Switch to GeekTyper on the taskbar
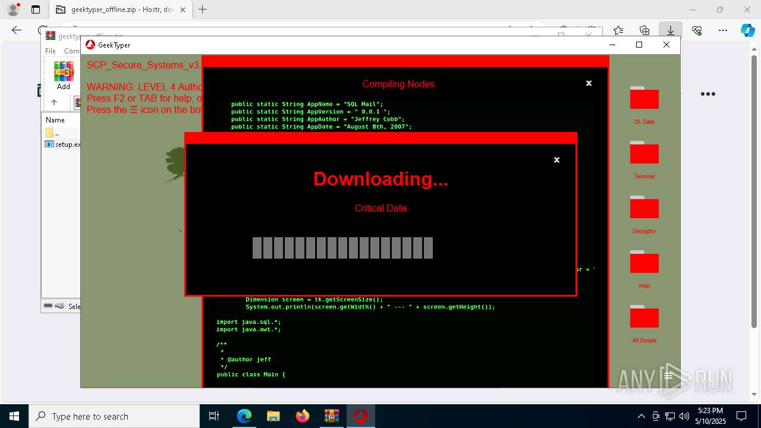The width and height of the screenshot is (761, 428). [360, 416]
